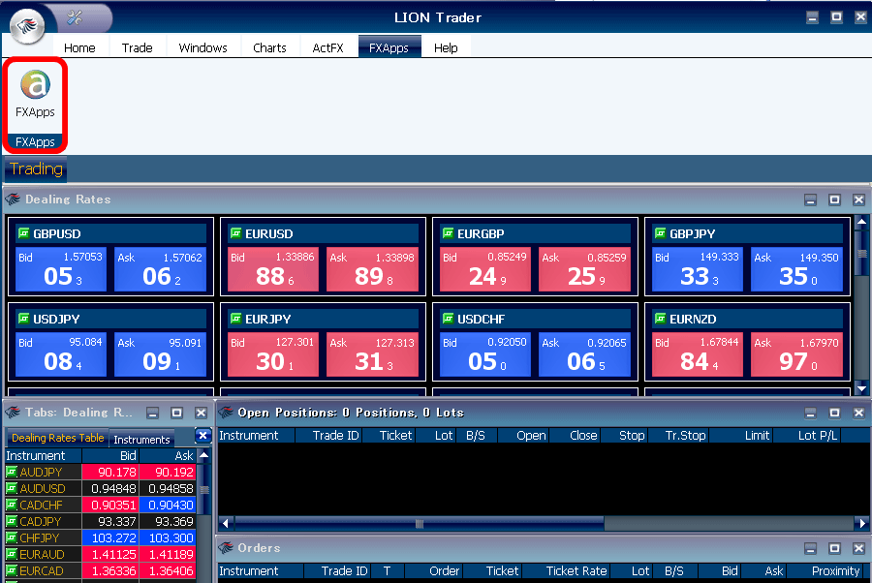Maximize the Dealing Rates panel
This screenshot has width=872, height=583.
pyautogui.click(x=834, y=199)
